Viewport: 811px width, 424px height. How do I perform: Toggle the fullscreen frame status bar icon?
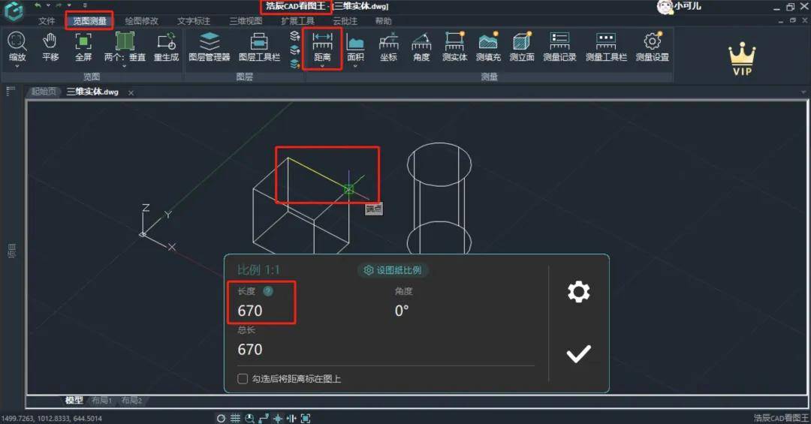coord(306,418)
